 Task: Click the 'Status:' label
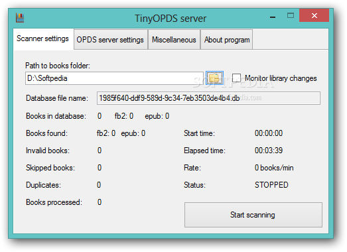click(194, 185)
